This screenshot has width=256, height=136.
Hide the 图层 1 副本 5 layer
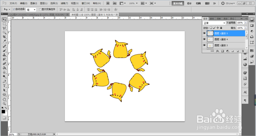(204, 33)
